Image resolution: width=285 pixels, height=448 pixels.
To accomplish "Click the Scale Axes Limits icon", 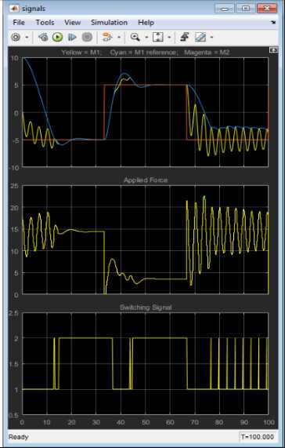I will 158,37.
